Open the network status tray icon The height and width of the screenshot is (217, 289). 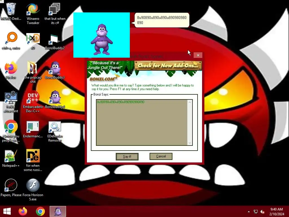point(256,212)
